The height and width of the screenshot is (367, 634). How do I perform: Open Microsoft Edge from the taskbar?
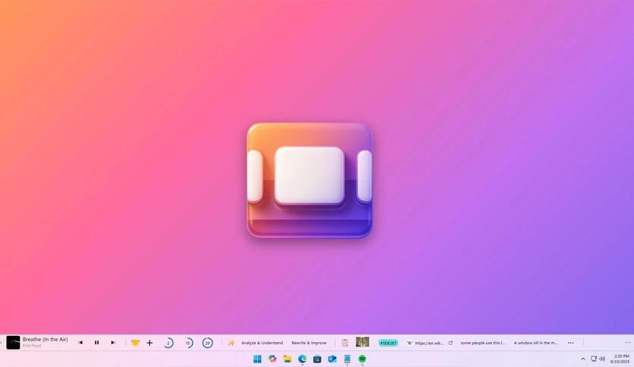(302, 359)
